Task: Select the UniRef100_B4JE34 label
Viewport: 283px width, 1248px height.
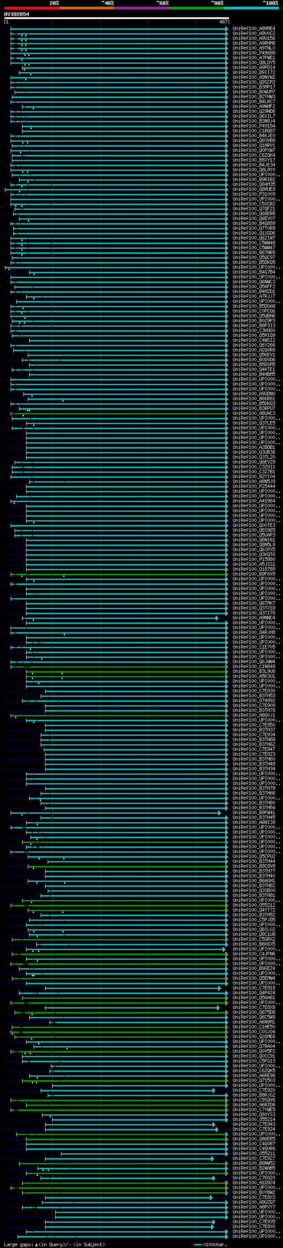Action: click(x=254, y=165)
